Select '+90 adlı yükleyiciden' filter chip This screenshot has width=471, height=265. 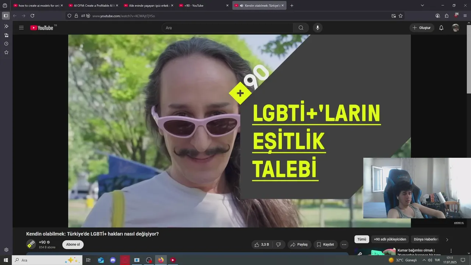click(x=390, y=239)
